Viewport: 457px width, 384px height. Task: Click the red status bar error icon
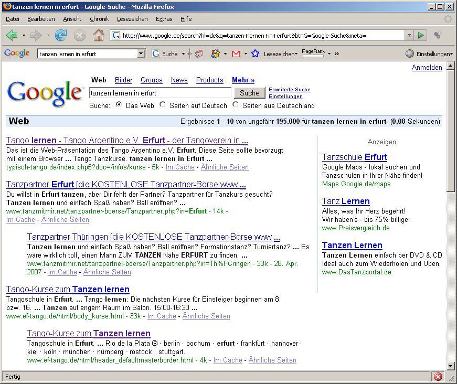438,377
